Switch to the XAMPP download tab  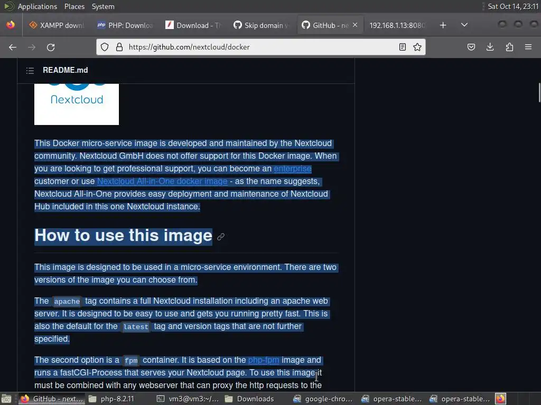pyautogui.click(x=57, y=25)
